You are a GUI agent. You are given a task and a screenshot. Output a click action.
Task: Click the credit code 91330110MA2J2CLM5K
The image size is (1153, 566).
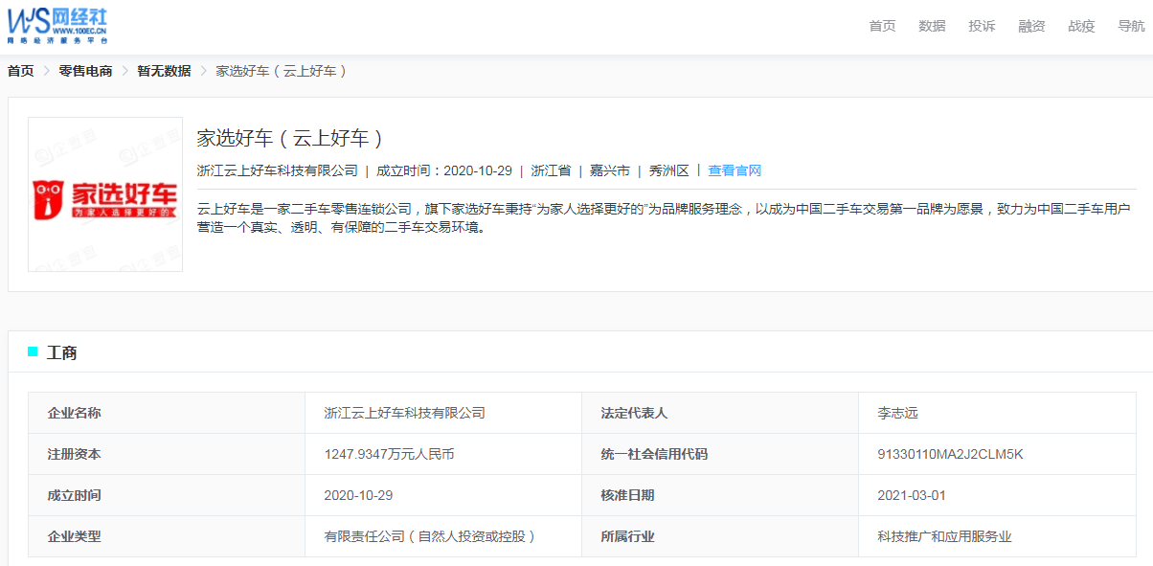pyautogui.click(x=950, y=454)
